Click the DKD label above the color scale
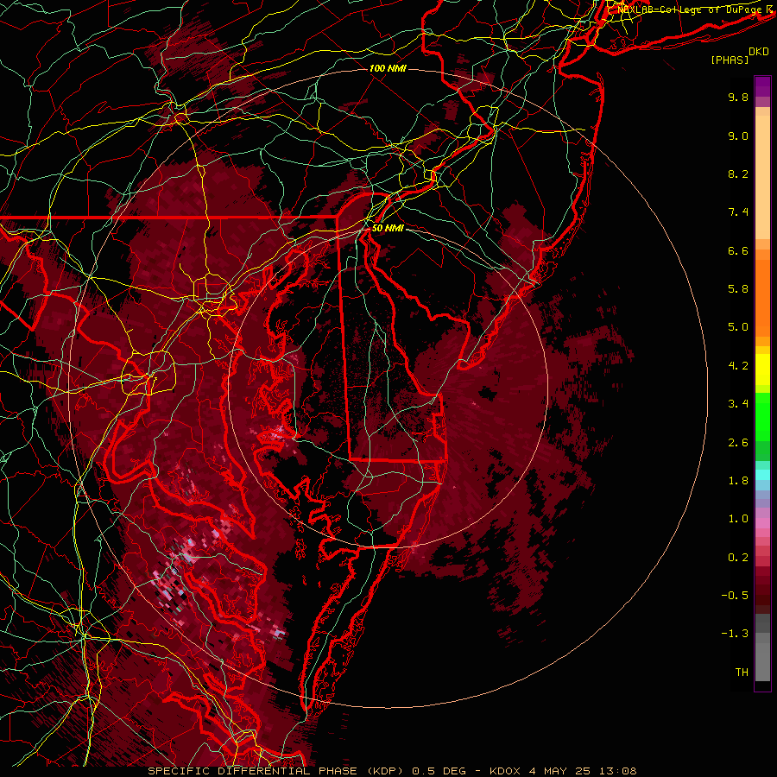This screenshot has width=777, height=777. click(x=758, y=52)
